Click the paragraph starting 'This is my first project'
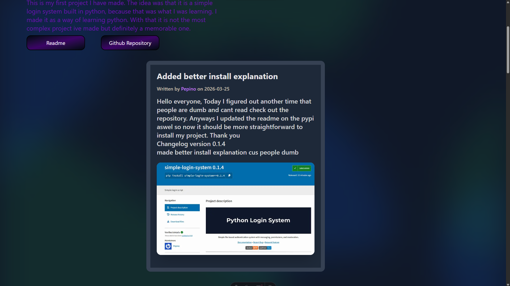The image size is (510, 286). coord(122,16)
